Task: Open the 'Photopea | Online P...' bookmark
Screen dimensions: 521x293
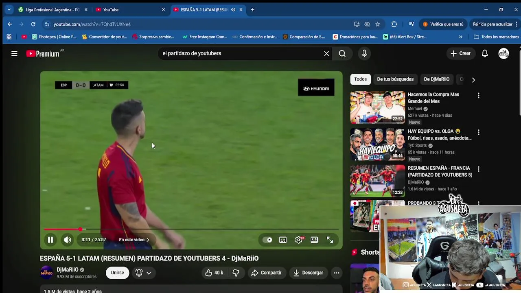Action: point(54,37)
